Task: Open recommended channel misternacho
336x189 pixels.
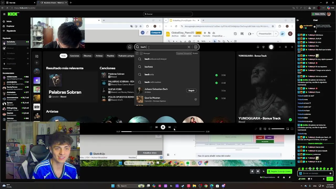Action: tap(15, 78)
